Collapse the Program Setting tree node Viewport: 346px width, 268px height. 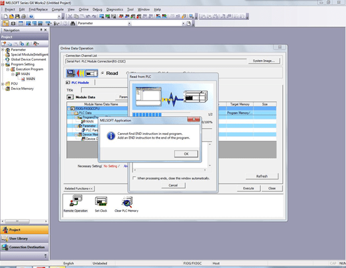3,64
